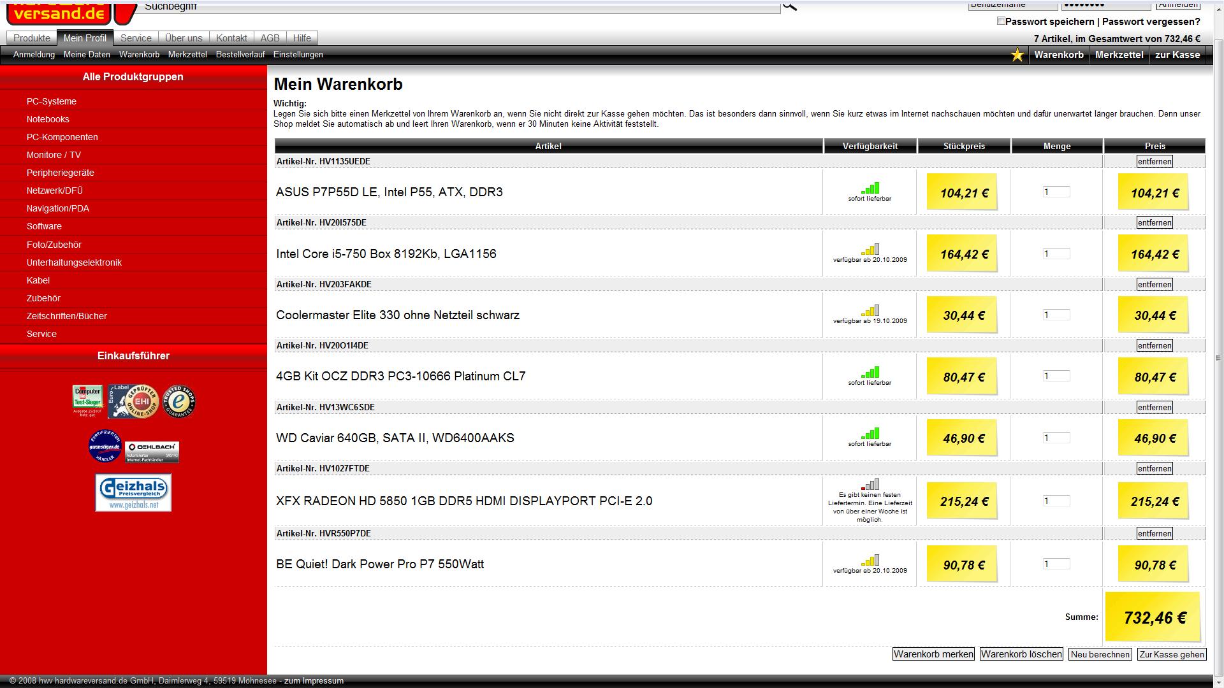
Task: Remove the XFX Radeon HD 5850 item
Action: 1155,469
